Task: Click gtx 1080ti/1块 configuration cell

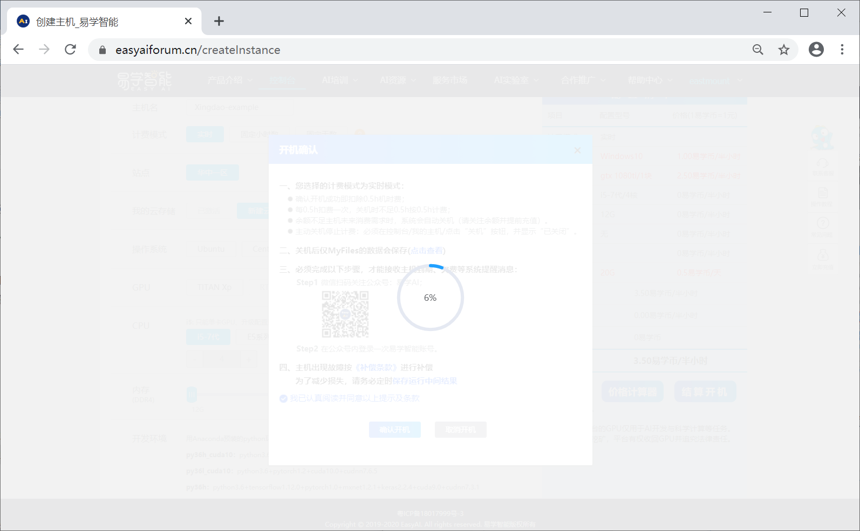Action: coord(626,176)
